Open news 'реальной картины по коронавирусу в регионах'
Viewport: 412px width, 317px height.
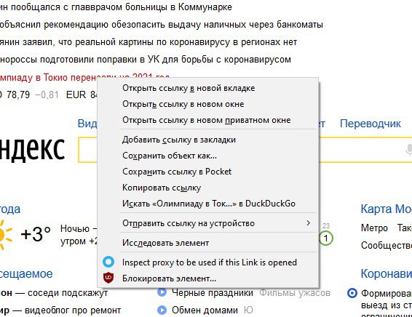click(x=148, y=42)
